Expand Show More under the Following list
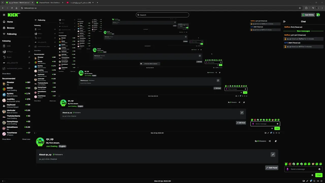 pos(6,74)
